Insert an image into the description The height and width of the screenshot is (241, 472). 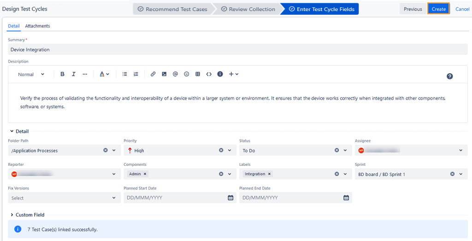click(164, 74)
